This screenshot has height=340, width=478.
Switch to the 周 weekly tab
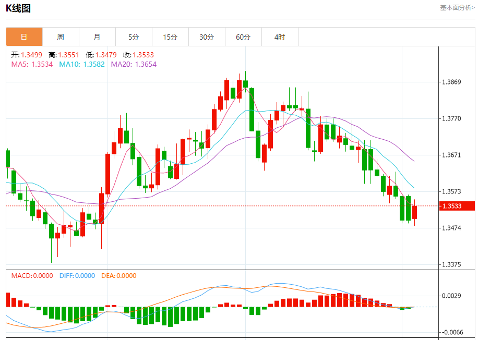click(61, 37)
